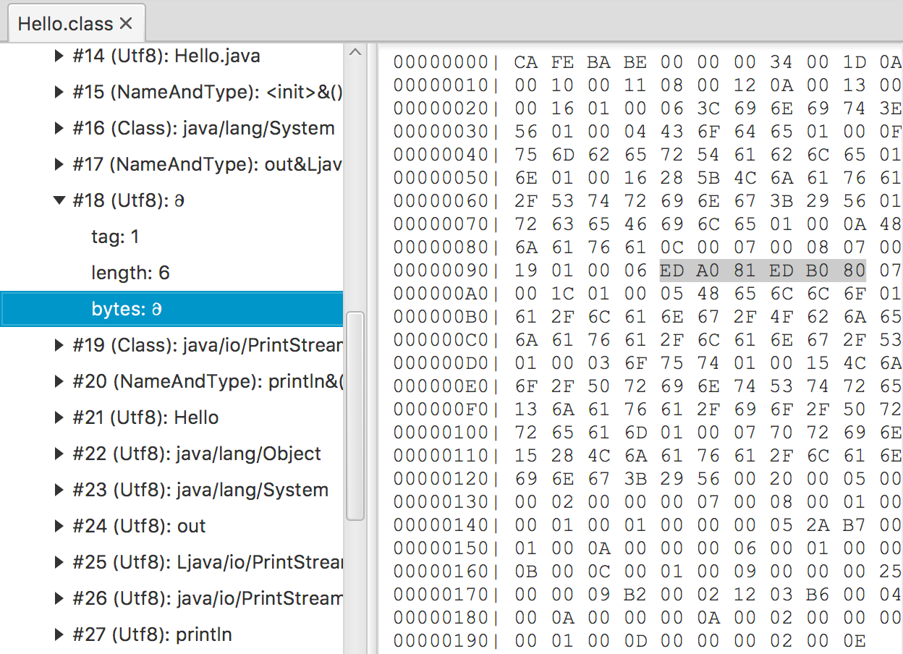Select the Hello.class tab
The height and width of the screenshot is (654, 903).
(65, 24)
